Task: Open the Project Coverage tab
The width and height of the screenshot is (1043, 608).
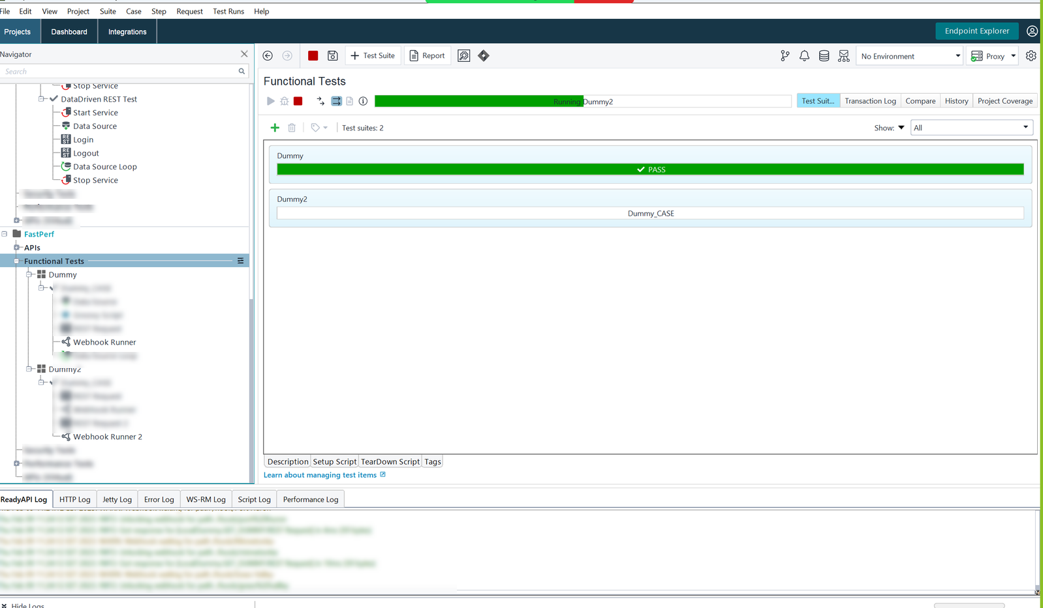Action: coord(1005,101)
